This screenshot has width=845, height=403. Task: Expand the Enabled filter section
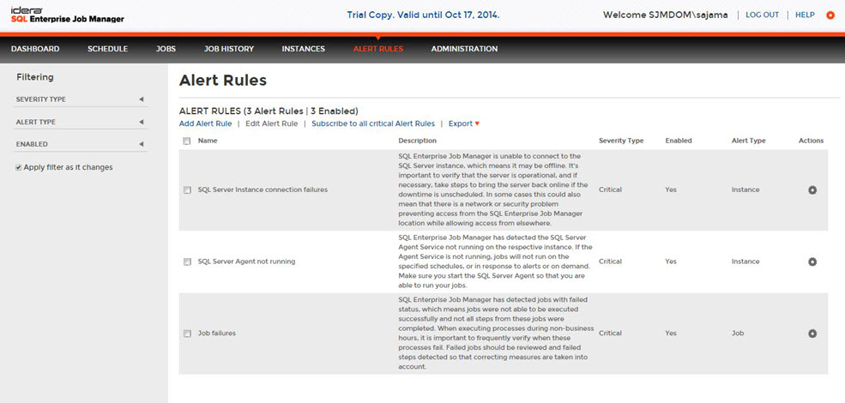coord(141,144)
